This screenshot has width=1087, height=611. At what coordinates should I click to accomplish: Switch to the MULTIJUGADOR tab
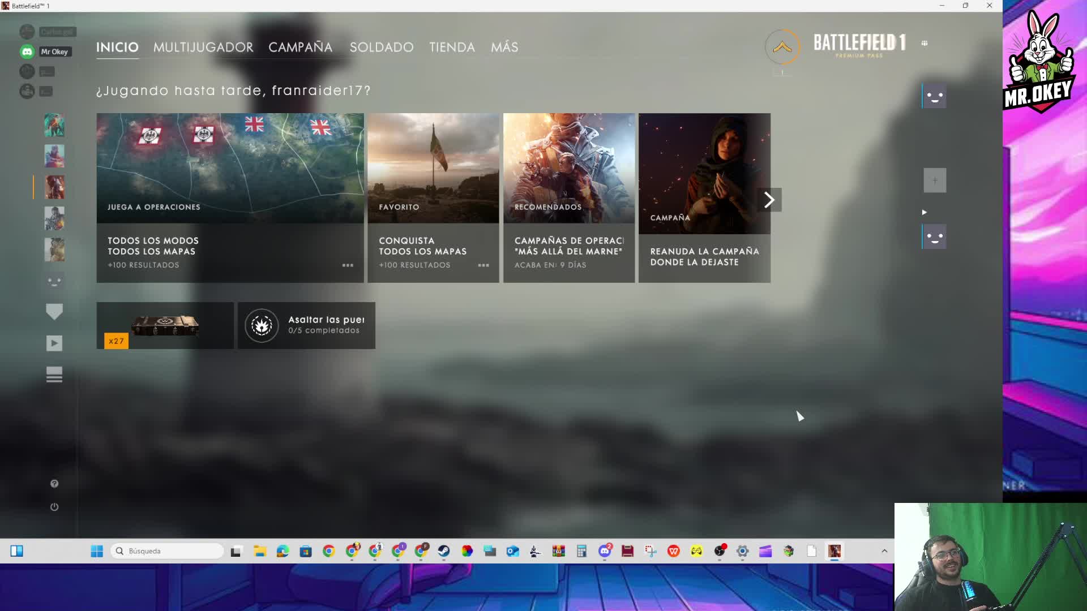click(x=203, y=47)
